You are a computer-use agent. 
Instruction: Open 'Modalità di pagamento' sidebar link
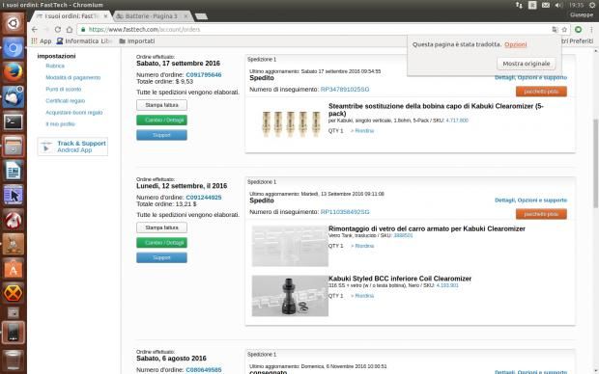tap(73, 77)
